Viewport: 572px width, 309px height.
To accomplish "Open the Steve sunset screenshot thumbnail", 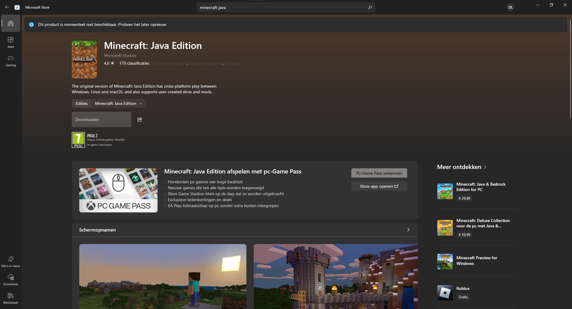I will [x=163, y=277].
